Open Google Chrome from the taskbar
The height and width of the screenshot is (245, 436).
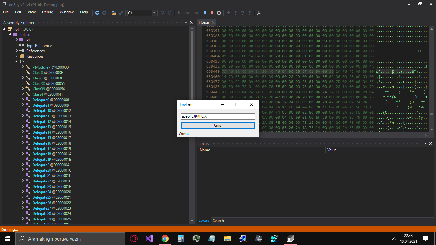(x=165, y=239)
